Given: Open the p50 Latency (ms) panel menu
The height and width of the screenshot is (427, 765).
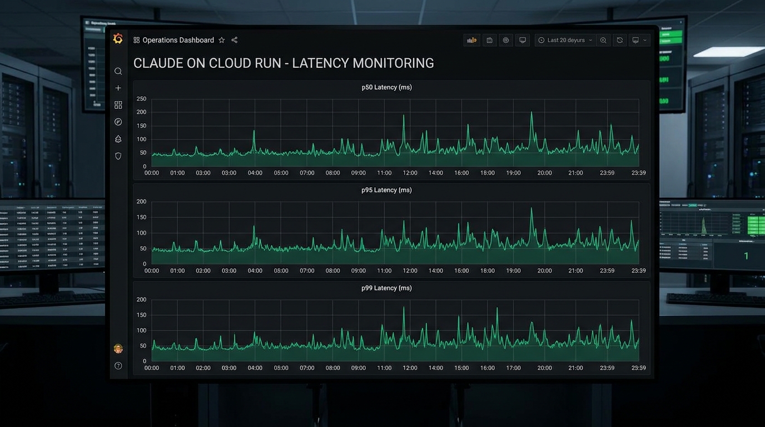Looking at the screenshot, I should click(386, 87).
